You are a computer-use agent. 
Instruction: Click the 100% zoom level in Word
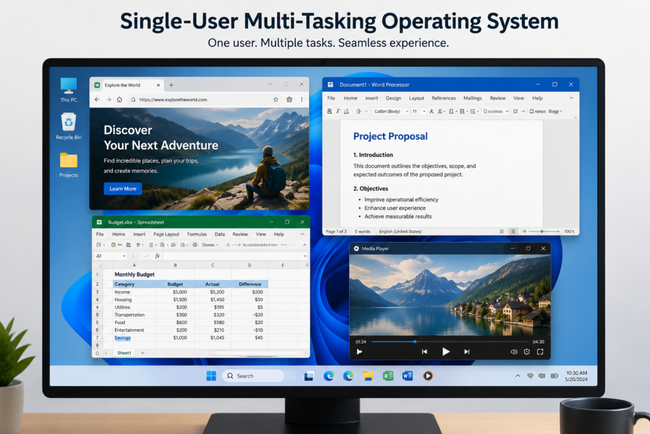[x=569, y=231]
